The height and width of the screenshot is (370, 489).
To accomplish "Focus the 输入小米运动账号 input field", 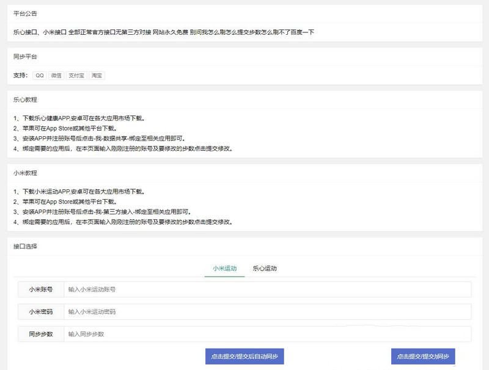I will (267, 289).
